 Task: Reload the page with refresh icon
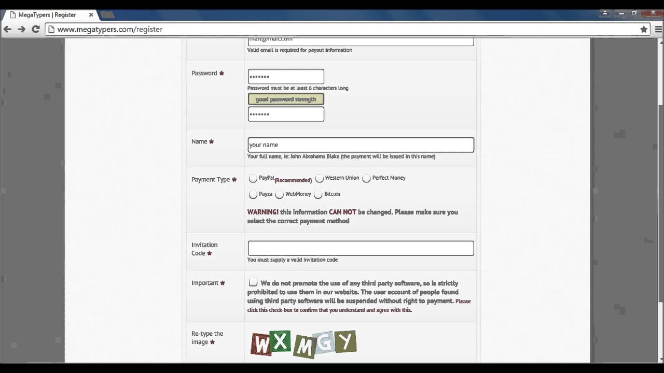35,30
